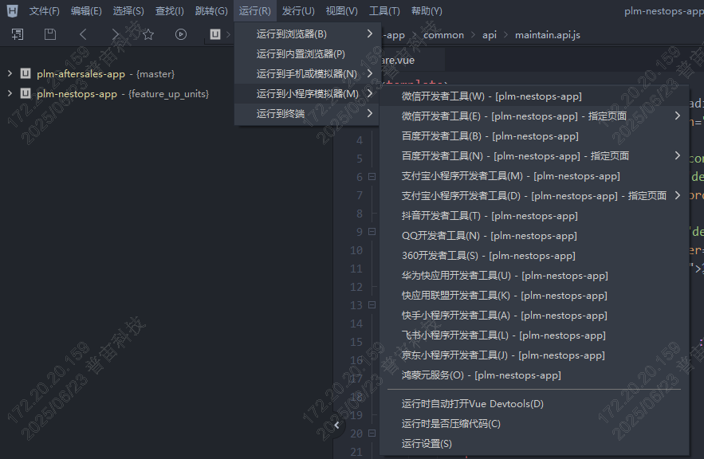This screenshot has height=459, width=704.
Task: Open the 查找(I) menu
Action: pos(170,11)
